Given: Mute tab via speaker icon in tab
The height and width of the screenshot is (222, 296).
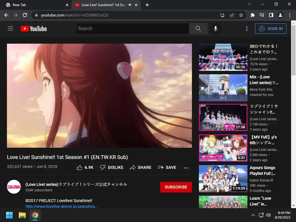Looking at the screenshot, I should 130,5.
